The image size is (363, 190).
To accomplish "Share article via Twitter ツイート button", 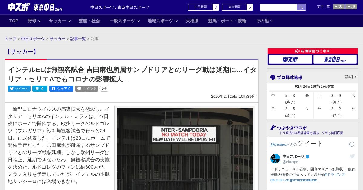I will pos(19,89).
